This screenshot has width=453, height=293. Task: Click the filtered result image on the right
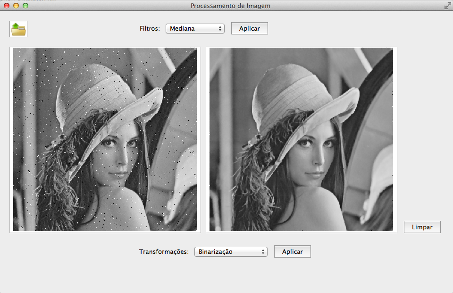301,140
